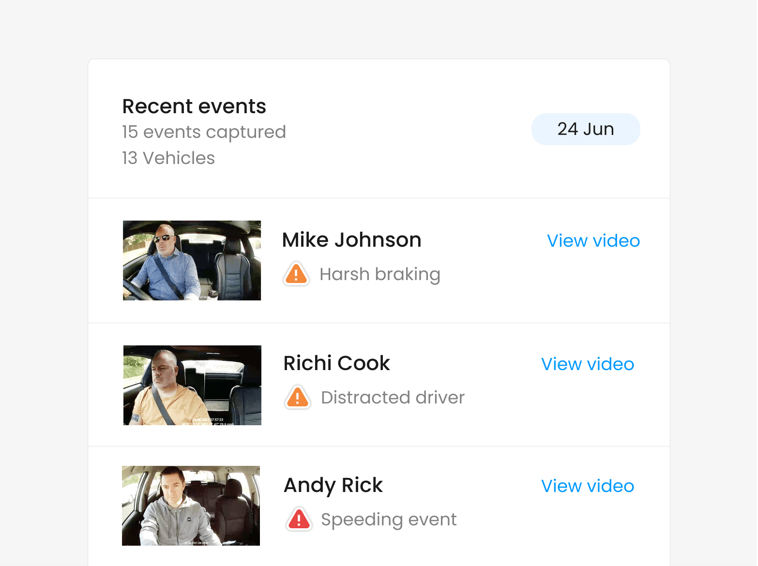Screen dimensions: 758x566
Task: Click the 13 Vehicles text
Action: (x=168, y=158)
